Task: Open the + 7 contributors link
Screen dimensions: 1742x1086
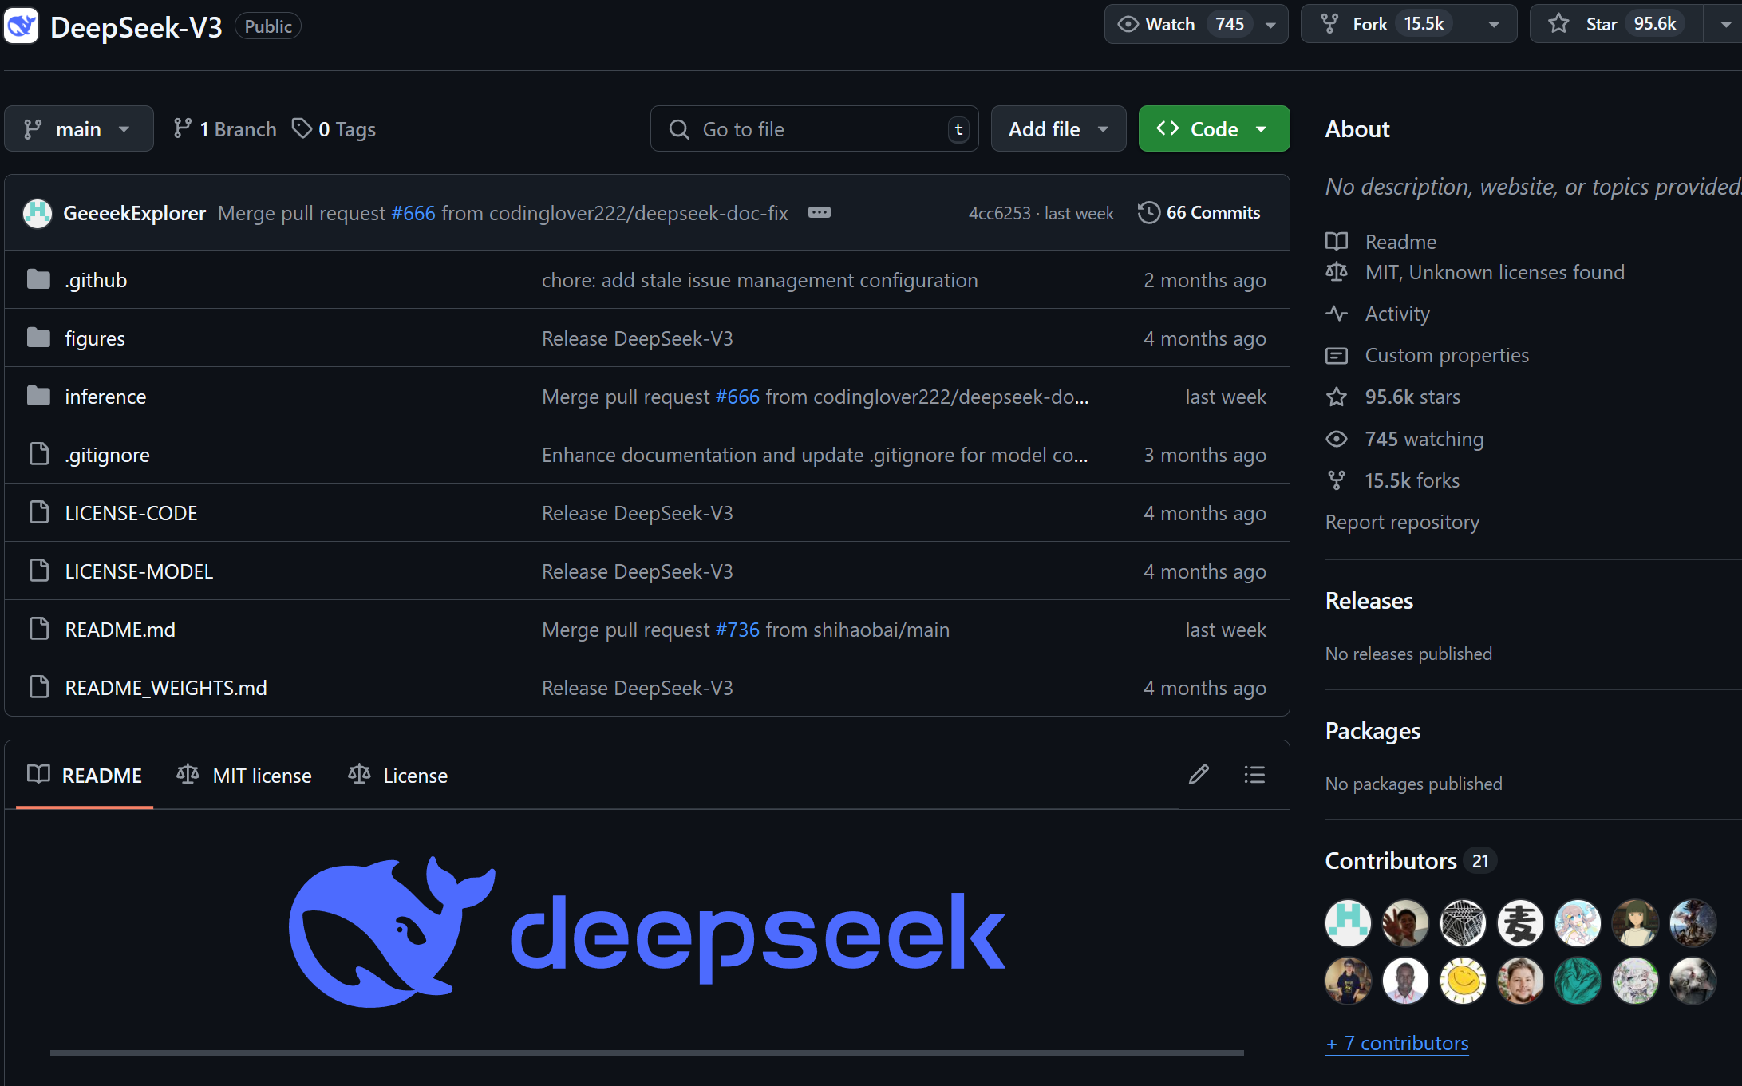Action: pos(1396,1044)
